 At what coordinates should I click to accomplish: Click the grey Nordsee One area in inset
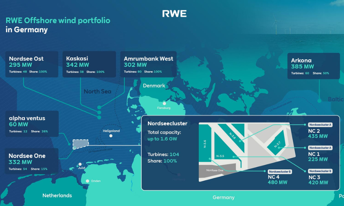[x=214, y=170]
